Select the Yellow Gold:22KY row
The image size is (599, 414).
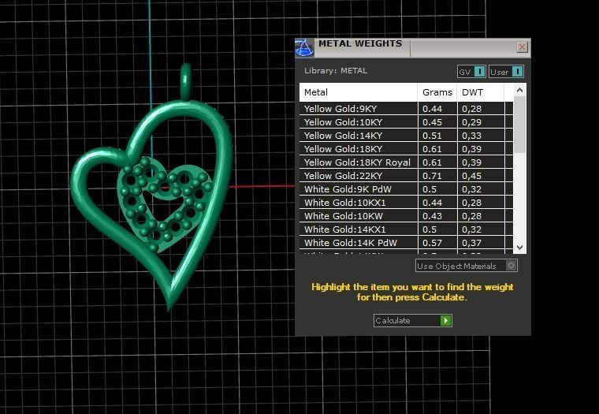(x=406, y=176)
